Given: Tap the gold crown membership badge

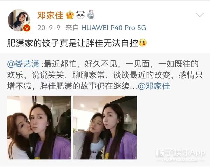Looking at the screenshot, I should (70, 15).
